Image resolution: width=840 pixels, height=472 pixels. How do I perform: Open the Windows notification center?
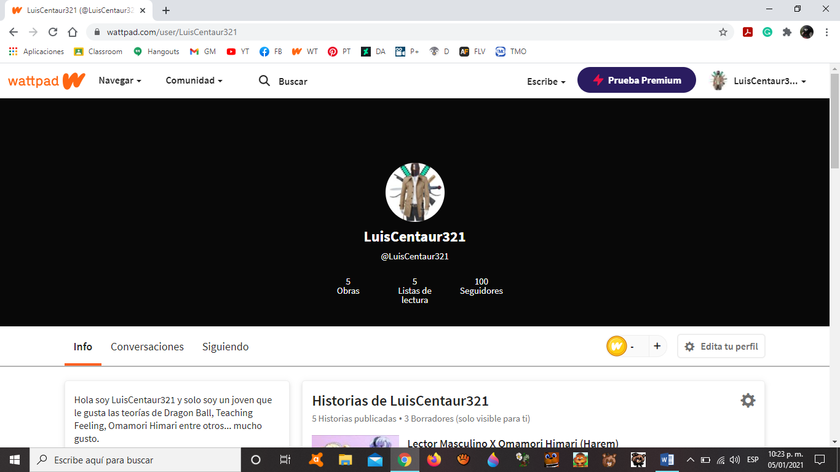click(x=819, y=460)
